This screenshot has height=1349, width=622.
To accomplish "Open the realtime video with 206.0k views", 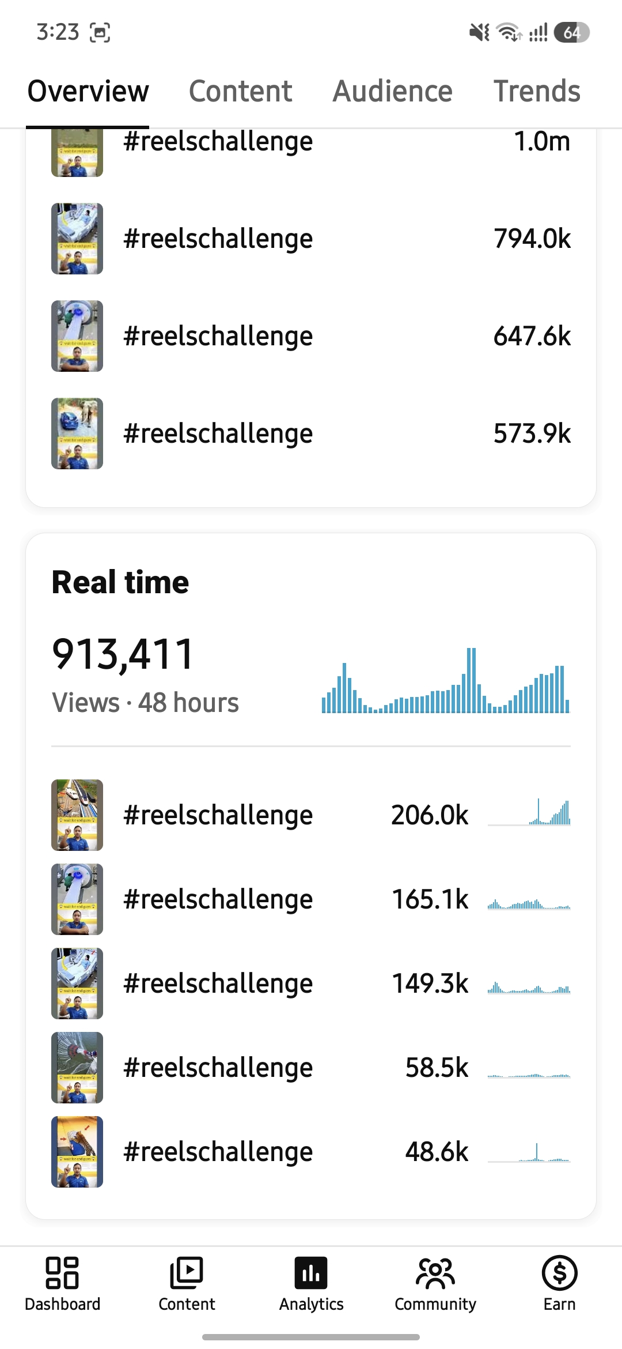I will coord(311,815).
